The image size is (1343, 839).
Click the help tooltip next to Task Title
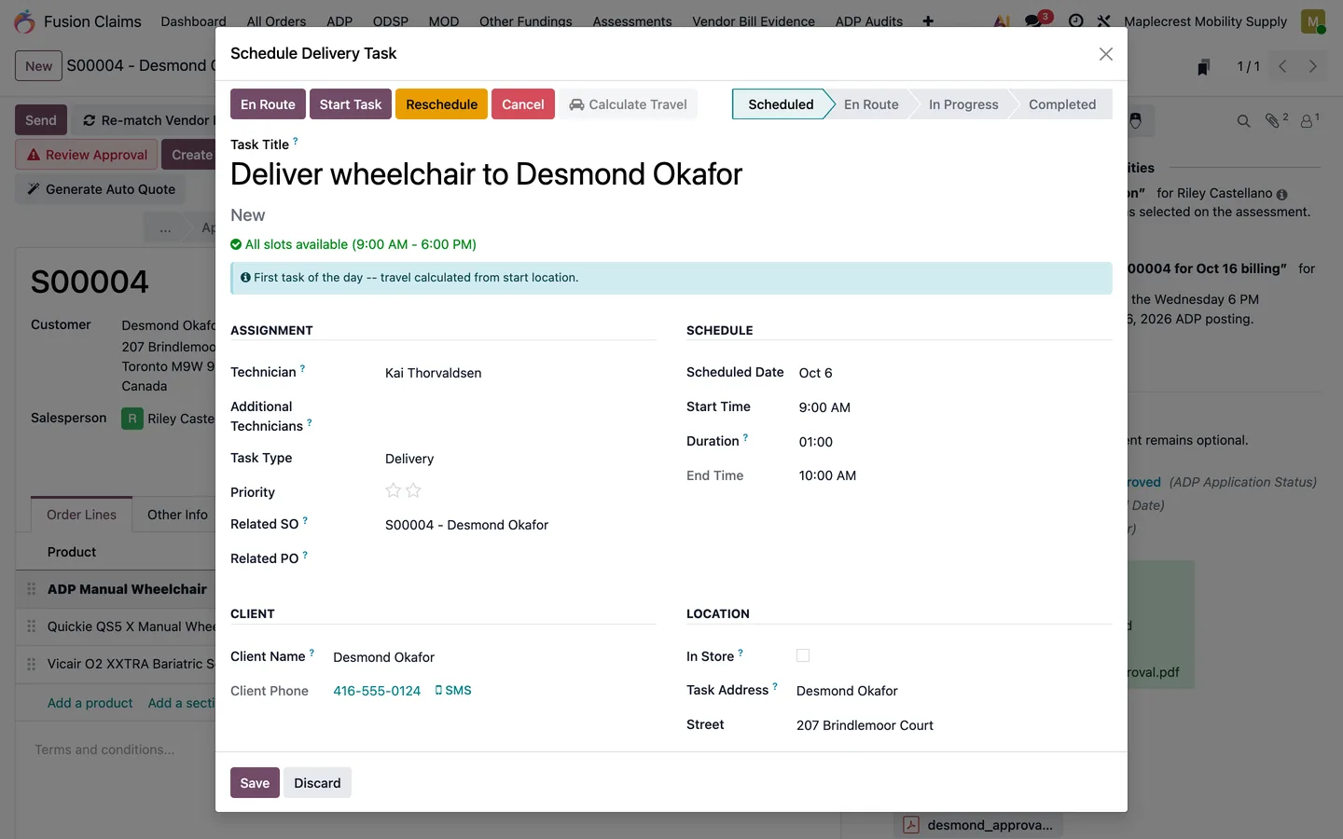tap(296, 141)
